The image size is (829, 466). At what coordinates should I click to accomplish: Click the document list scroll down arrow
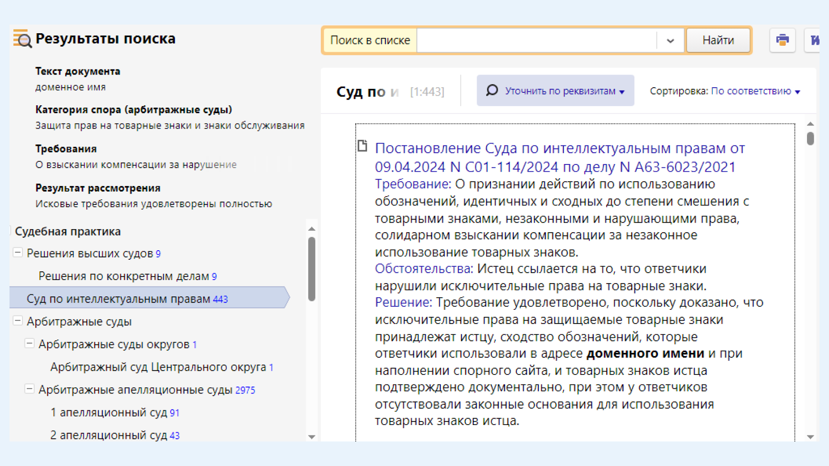(810, 437)
